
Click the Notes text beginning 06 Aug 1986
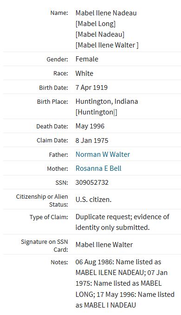[125, 283]
